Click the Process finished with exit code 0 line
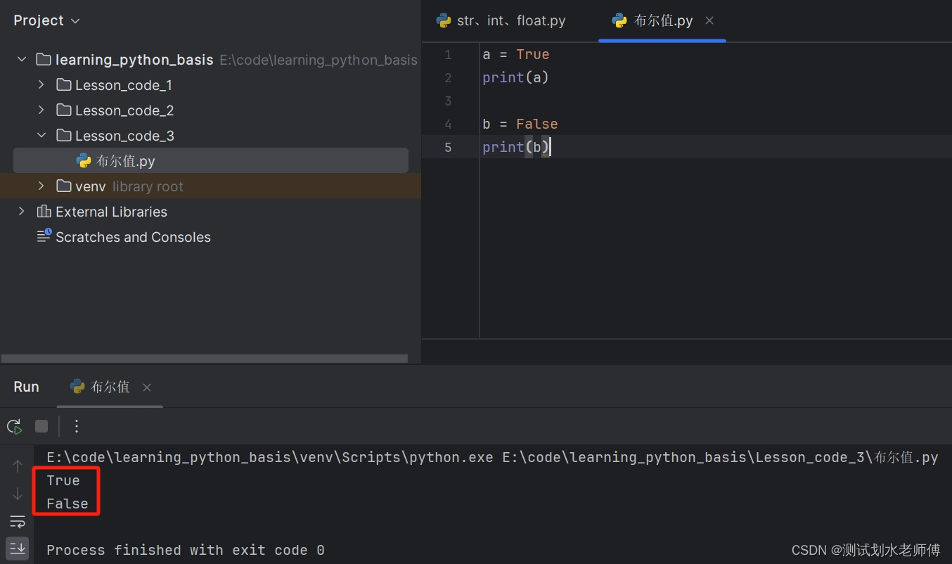Viewport: 952px width, 564px height. tap(186, 550)
